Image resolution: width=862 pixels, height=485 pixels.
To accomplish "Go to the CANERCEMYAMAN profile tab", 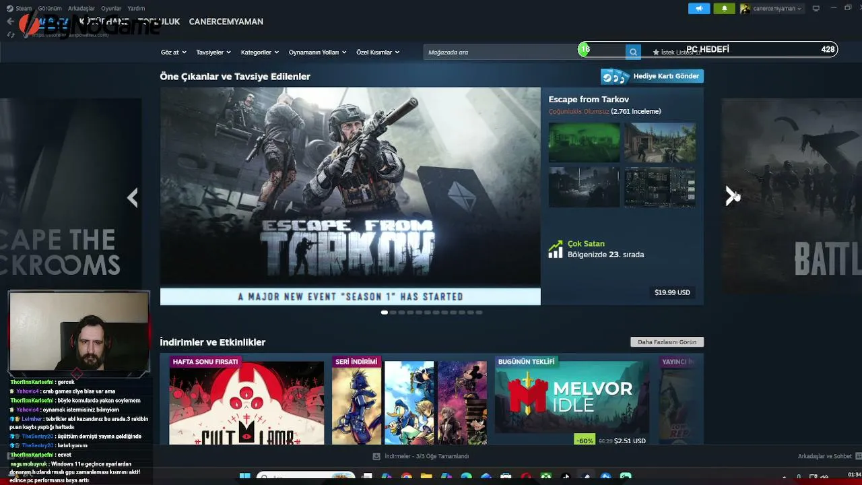I will pos(226,22).
